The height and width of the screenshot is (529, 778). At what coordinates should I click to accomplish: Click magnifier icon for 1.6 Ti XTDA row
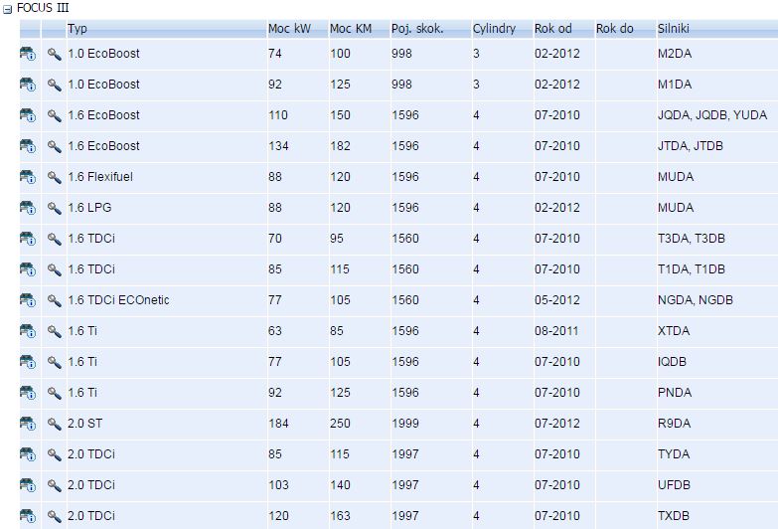54,331
